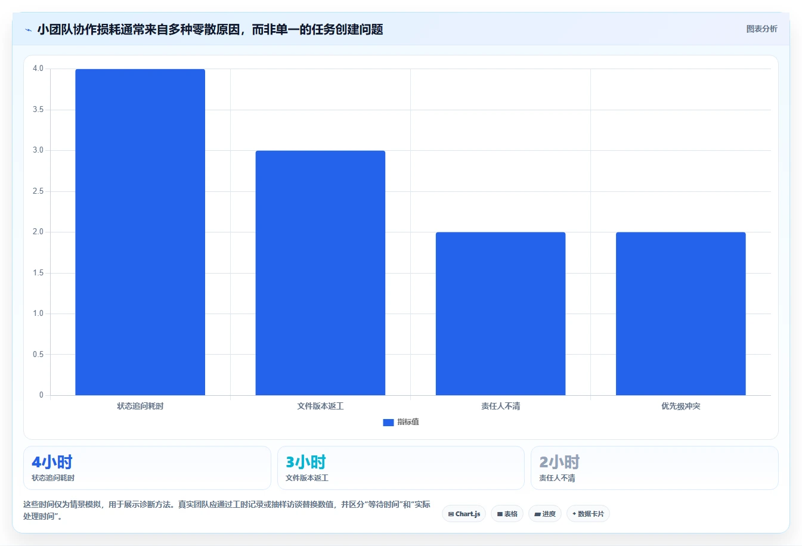Click the 指标值 legend label
Screen dimensions: 802x546
tap(408, 422)
